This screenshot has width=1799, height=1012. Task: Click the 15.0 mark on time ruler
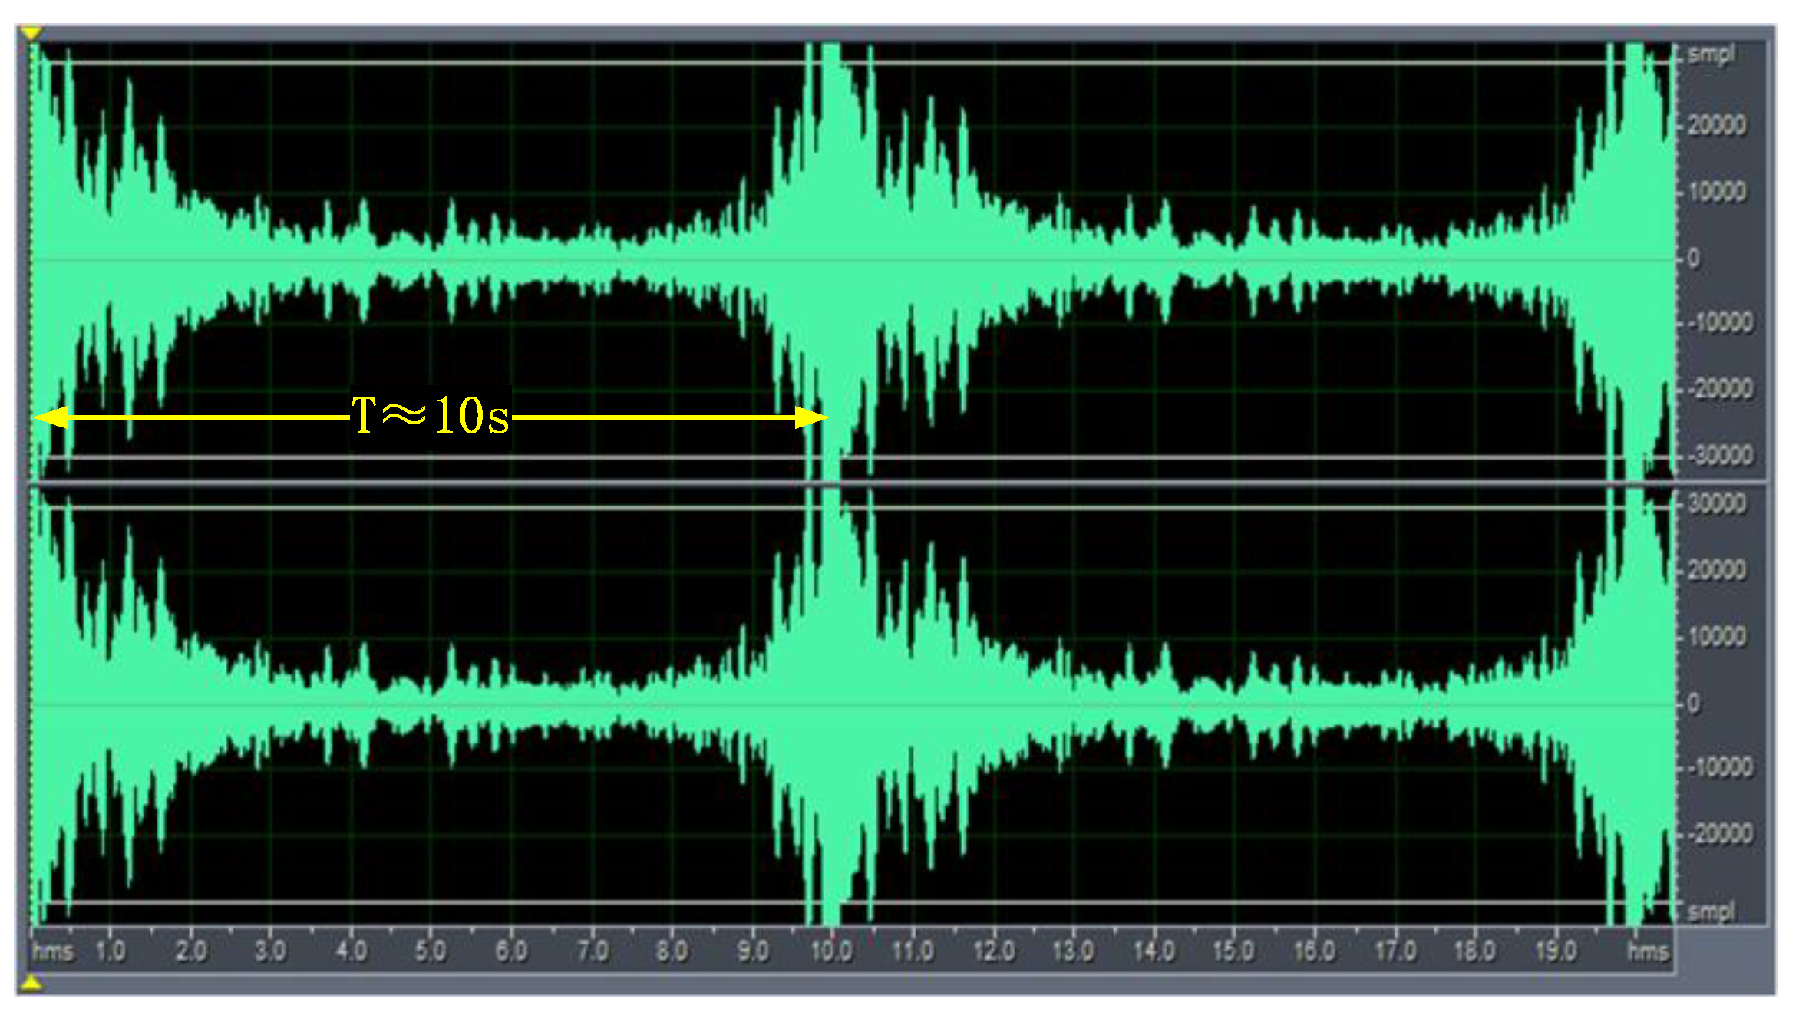1233,951
